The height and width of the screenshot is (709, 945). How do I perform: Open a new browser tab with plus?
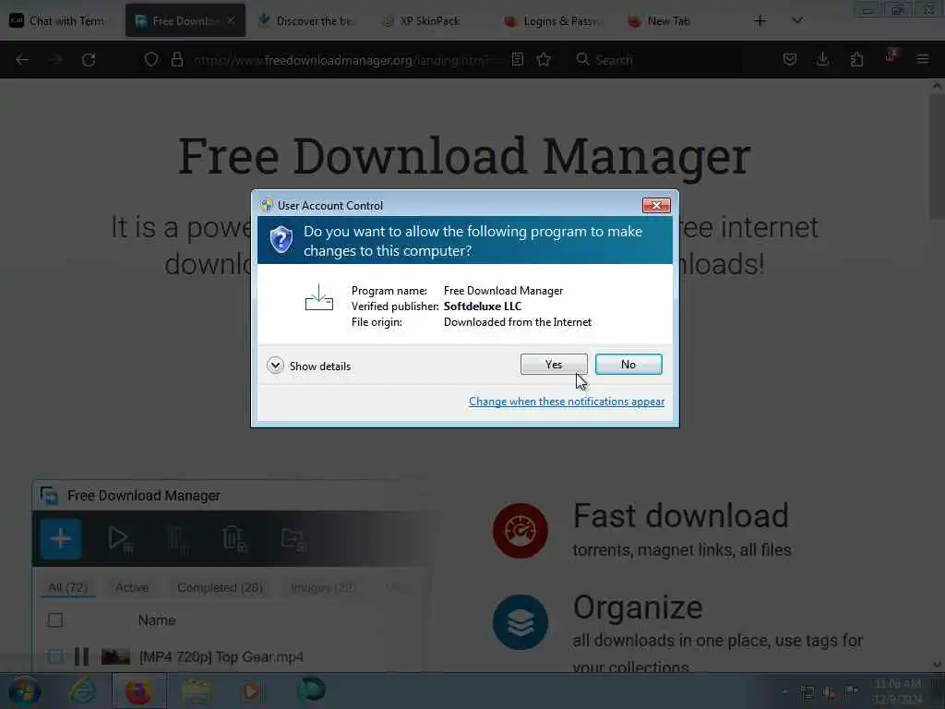760,20
